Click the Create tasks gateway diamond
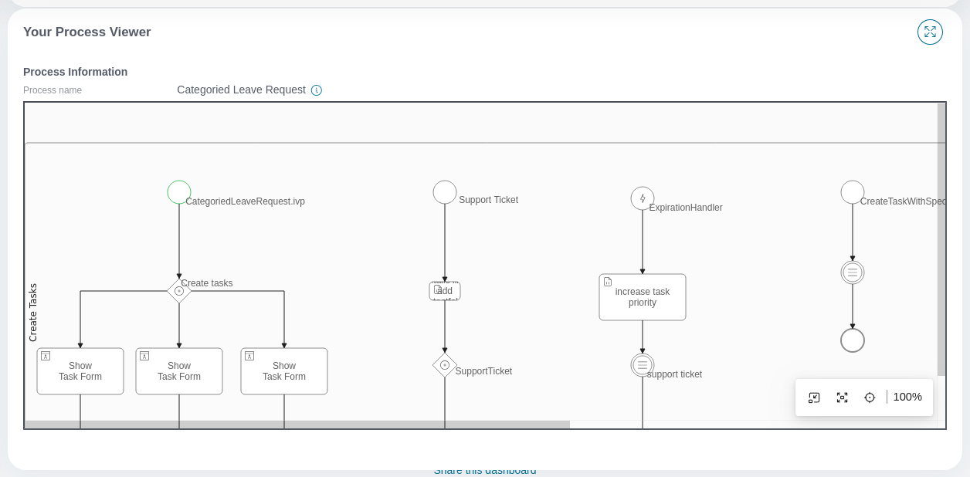This screenshot has width=970, height=477. [x=179, y=291]
